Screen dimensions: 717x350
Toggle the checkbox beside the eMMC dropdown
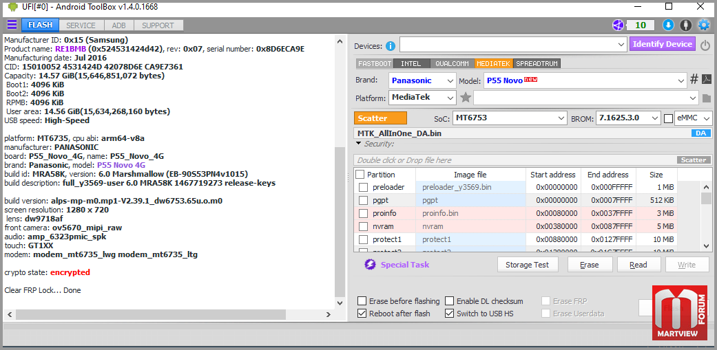click(x=668, y=119)
